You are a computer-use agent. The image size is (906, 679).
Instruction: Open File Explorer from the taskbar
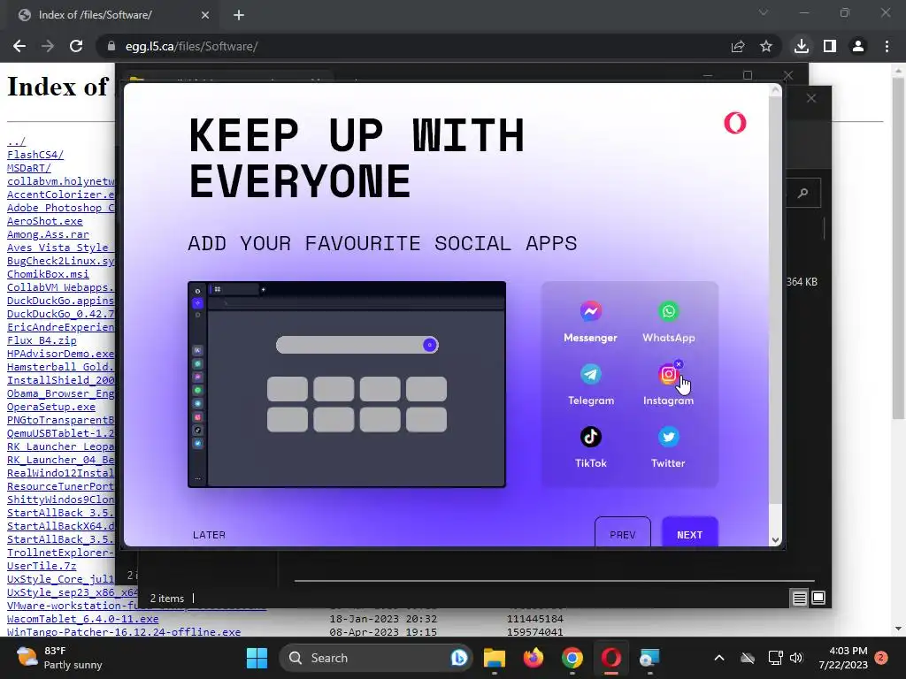click(x=495, y=658)
